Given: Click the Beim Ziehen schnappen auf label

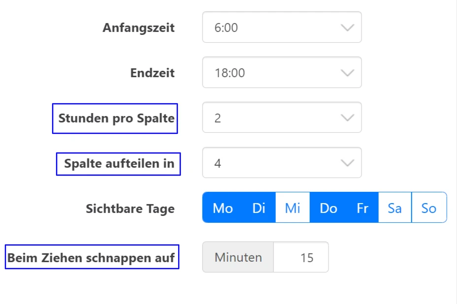Looking at the screenshot, I should pos(91,257).
